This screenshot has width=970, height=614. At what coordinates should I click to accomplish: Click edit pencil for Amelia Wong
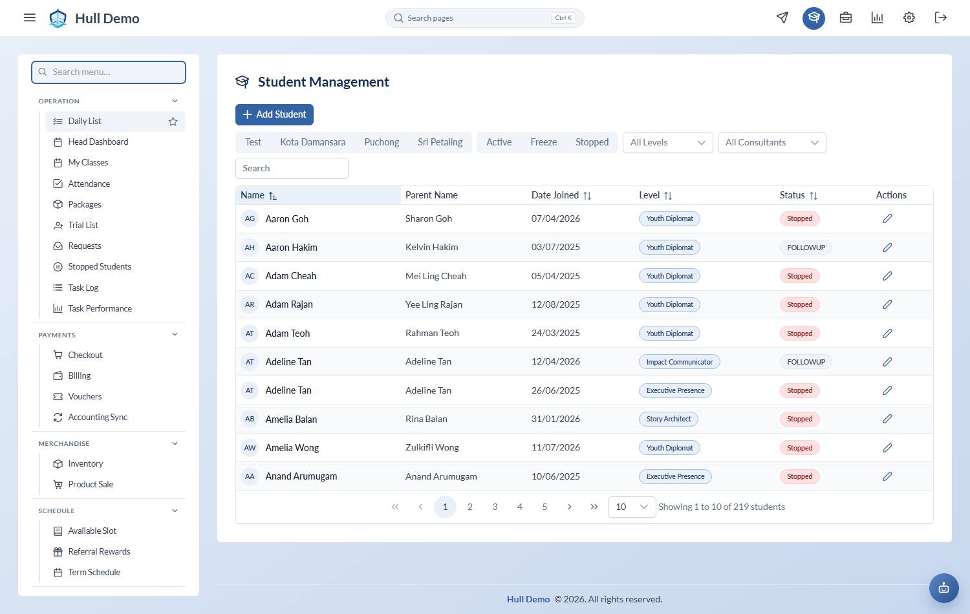point(887,448)
